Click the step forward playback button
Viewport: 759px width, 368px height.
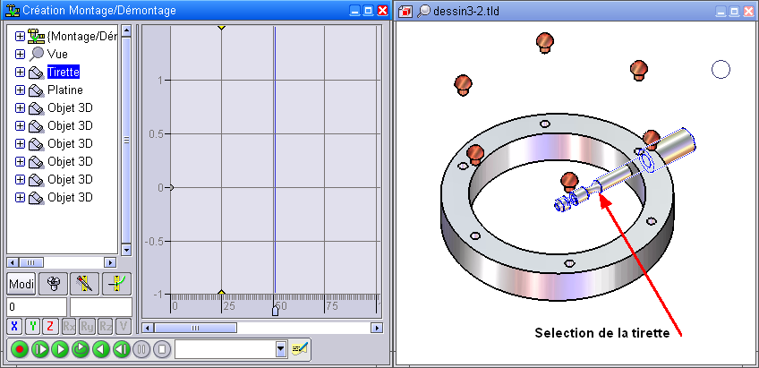click(x=38, y=349)
